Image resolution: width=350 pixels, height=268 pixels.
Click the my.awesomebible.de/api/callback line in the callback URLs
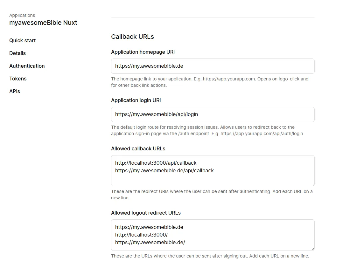164,171
